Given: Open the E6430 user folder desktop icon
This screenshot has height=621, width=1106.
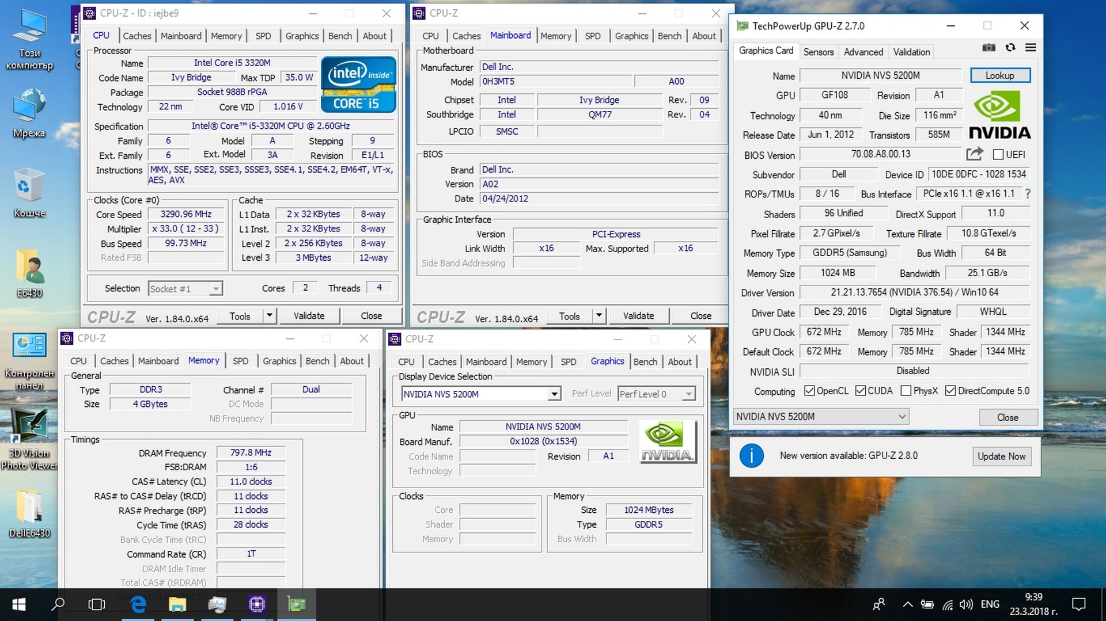Looking at the screenshot, I should pyautogui.click(x=29, y=273).
